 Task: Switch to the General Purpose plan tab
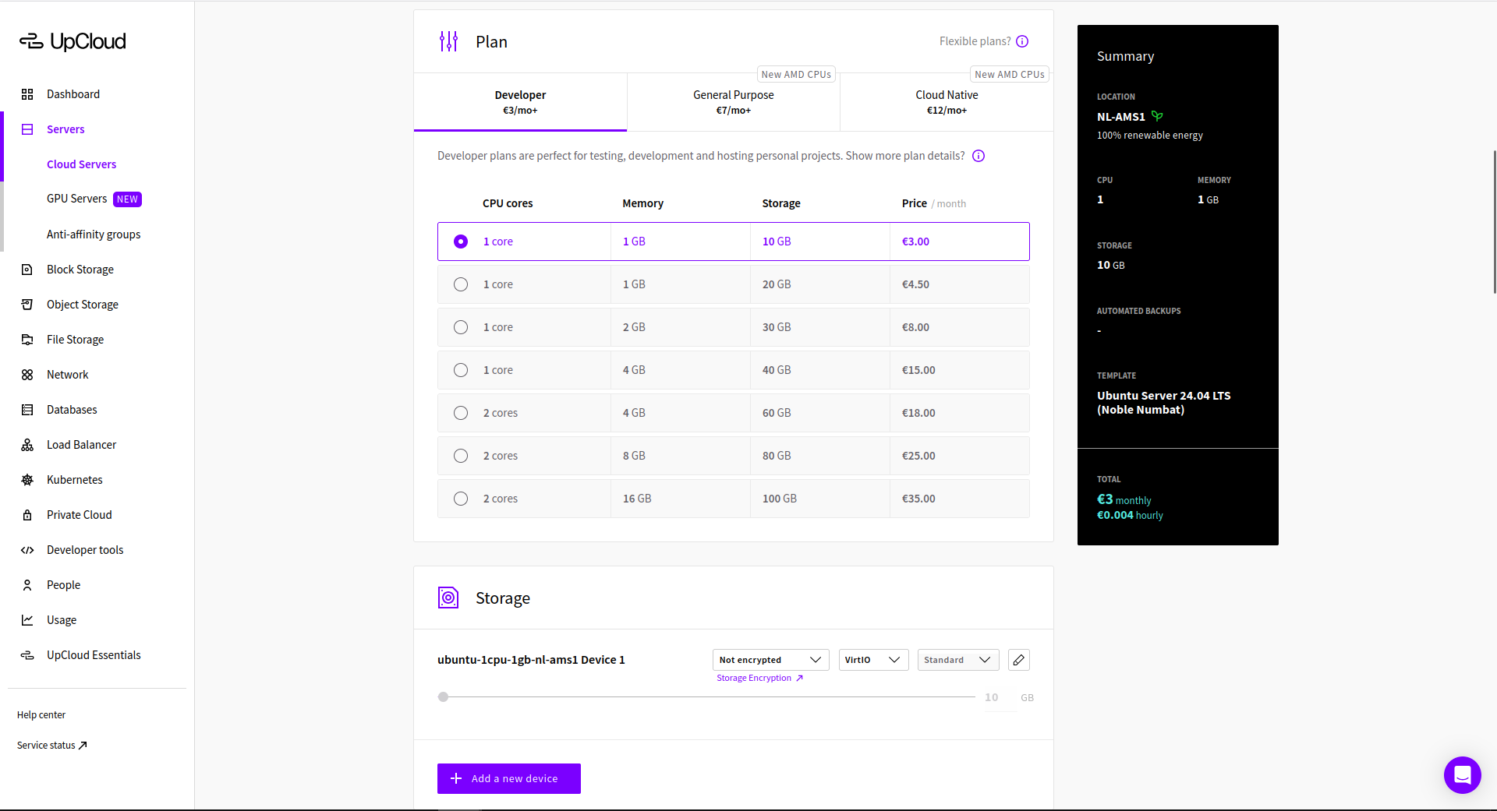tap(733, 102)
